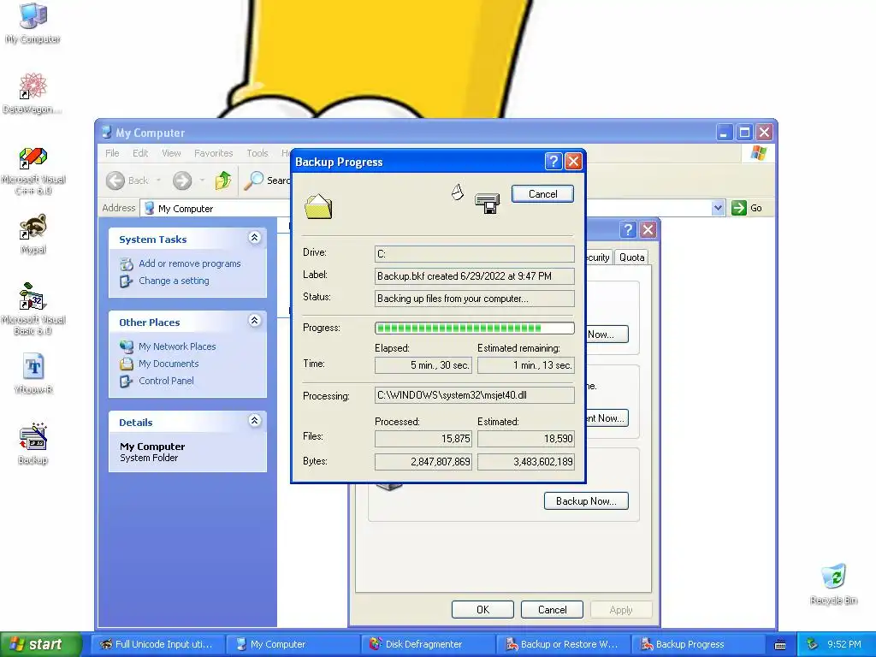Click the Backup Now... button
The image size is (876, 657).
click(586, 501)
